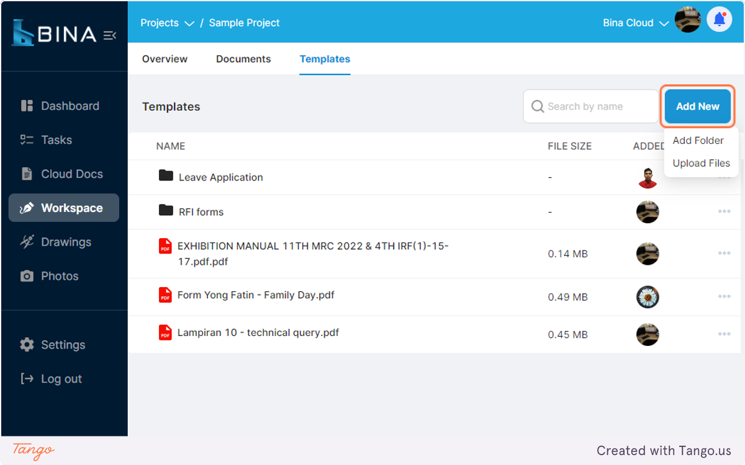
Task: Open Form Yong Fatin - Family Day.pdf
Action: tap(256, 295)
